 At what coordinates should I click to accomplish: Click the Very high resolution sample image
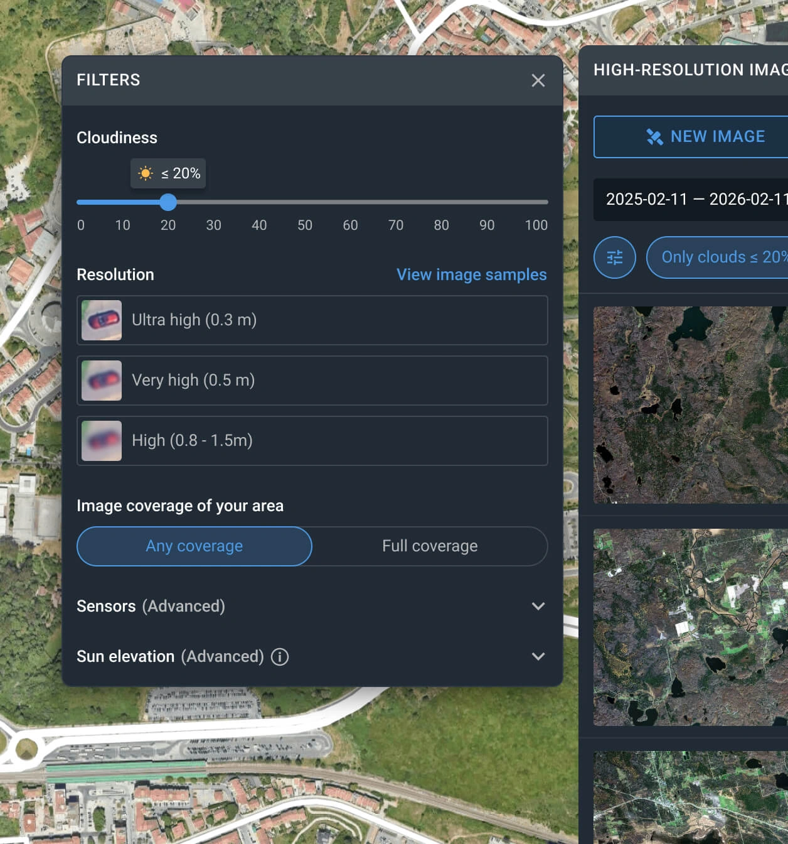pyautogui.click(x=101, y=381)
